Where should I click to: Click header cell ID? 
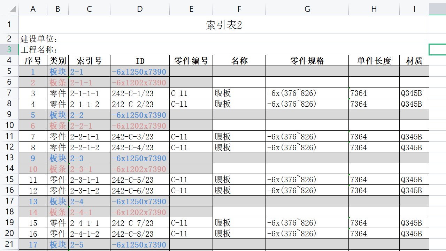point(140,61)
